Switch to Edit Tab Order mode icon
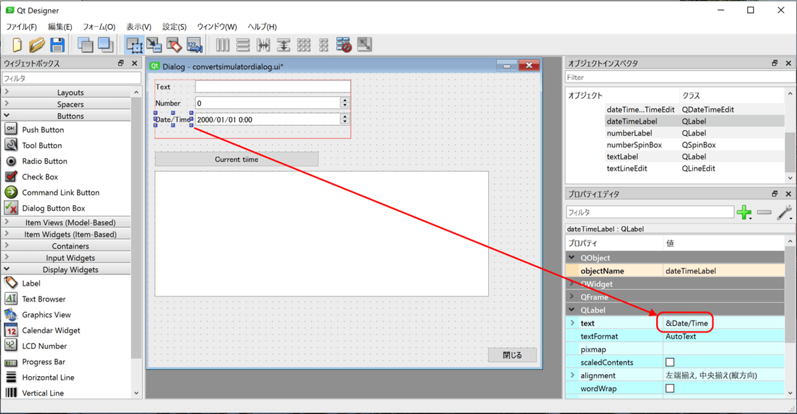The height and width of the screenshot is (414, 797). pos(194,45)
